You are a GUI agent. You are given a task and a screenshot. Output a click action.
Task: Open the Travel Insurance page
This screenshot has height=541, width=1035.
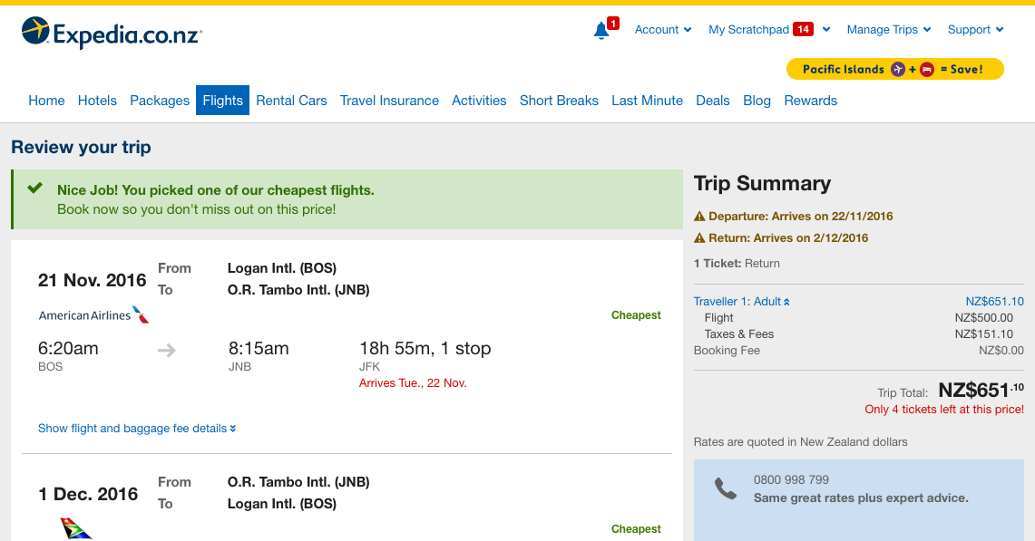[x=389, y=101]
